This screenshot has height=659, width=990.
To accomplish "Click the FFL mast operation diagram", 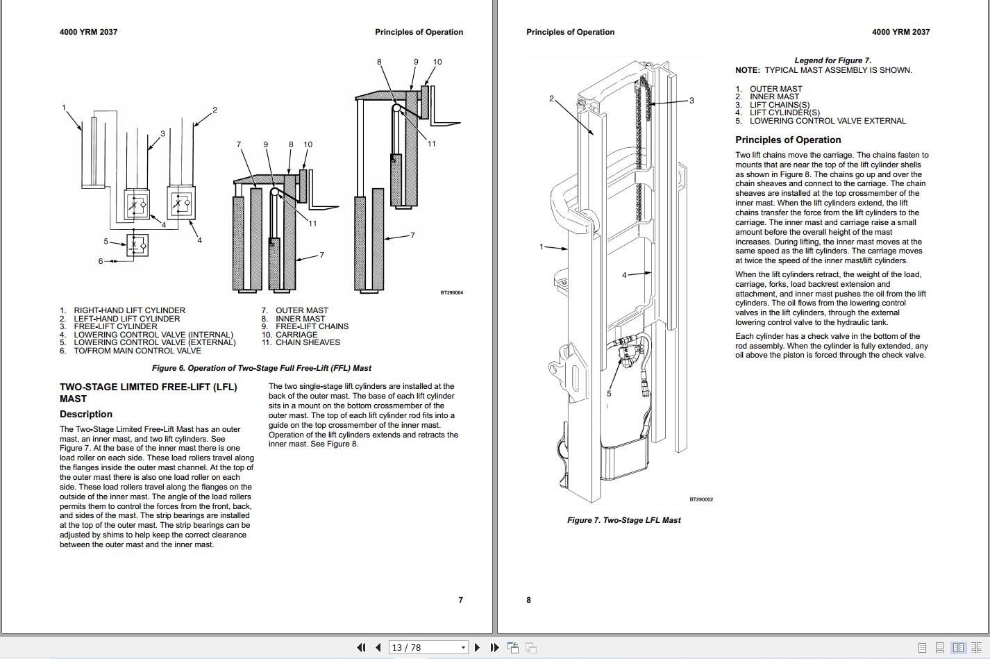I will point(262,177).
